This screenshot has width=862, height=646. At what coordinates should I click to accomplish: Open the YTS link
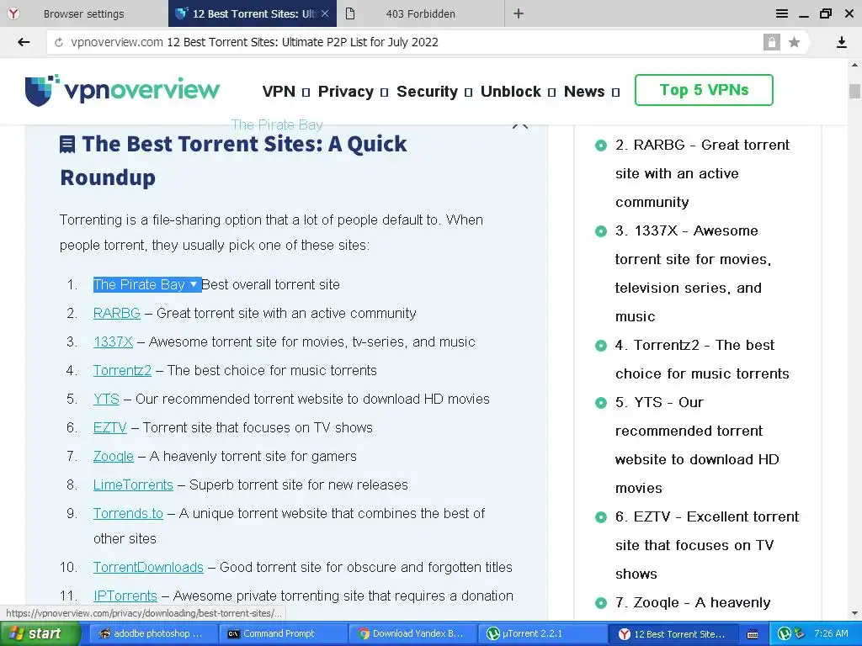pos(106,399)
